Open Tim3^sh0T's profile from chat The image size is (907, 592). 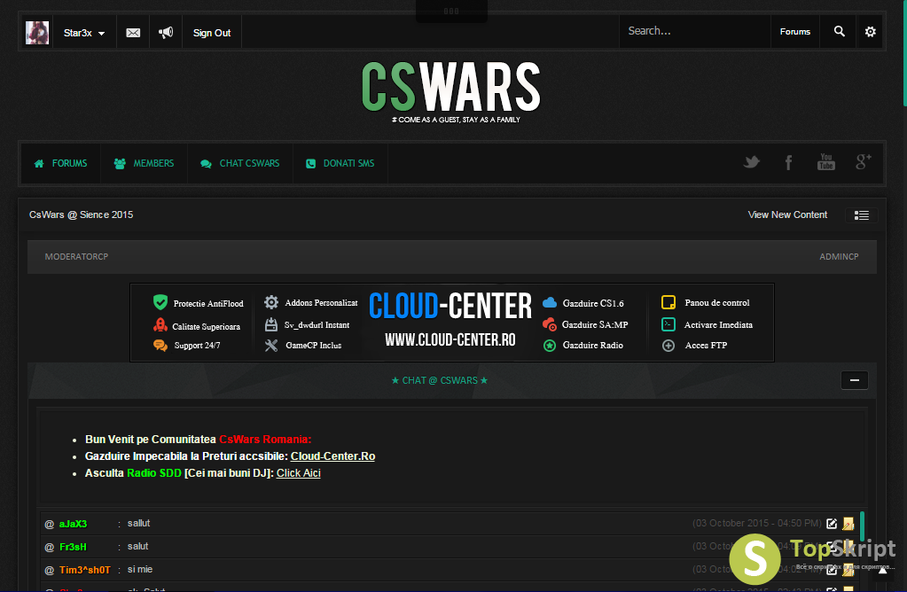click(x=84, y=570)
